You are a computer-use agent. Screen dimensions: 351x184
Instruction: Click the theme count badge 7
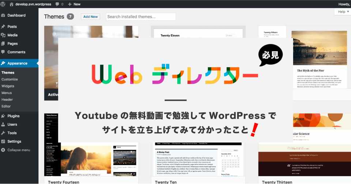(x=70, y=16)
